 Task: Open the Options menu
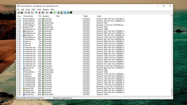coord(46,9)
